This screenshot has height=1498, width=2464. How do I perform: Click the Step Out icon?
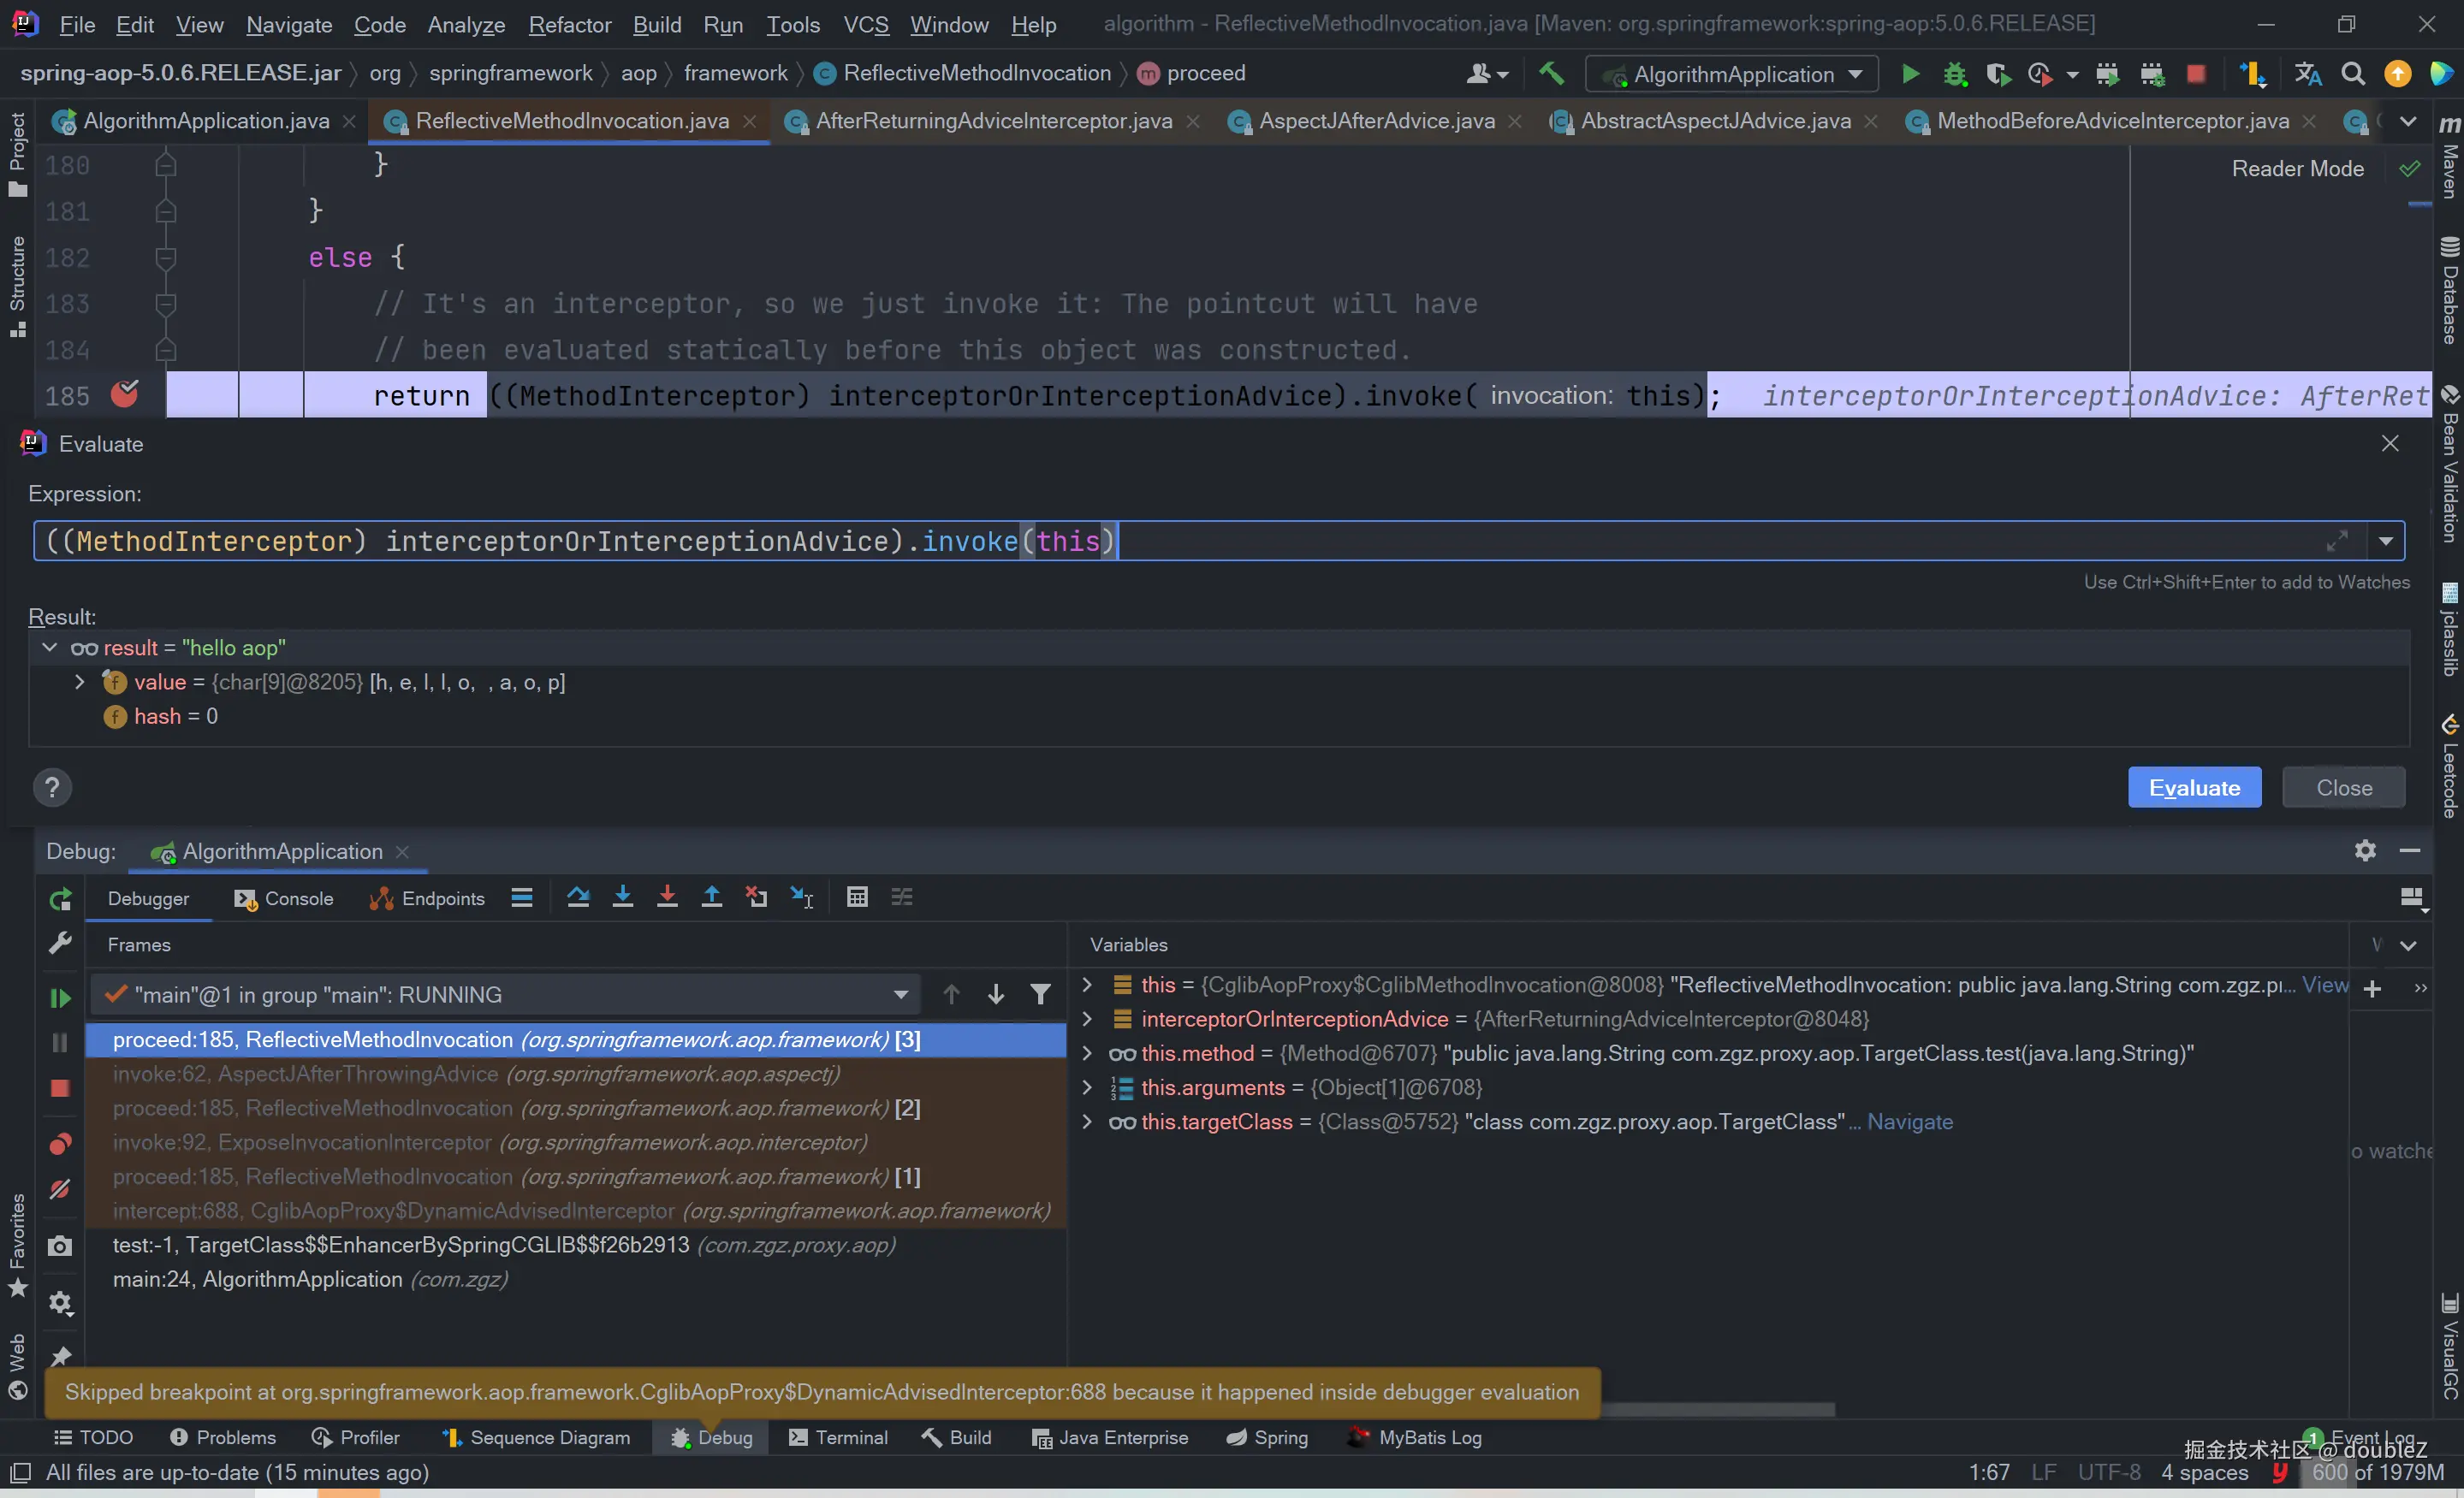711,897
